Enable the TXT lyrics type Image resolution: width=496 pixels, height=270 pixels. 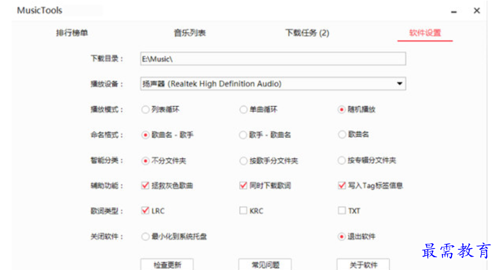342,210
